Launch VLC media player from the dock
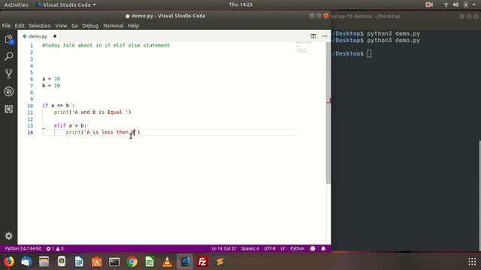The width and height of the screenshot is (481, 270). pos(167,262)
